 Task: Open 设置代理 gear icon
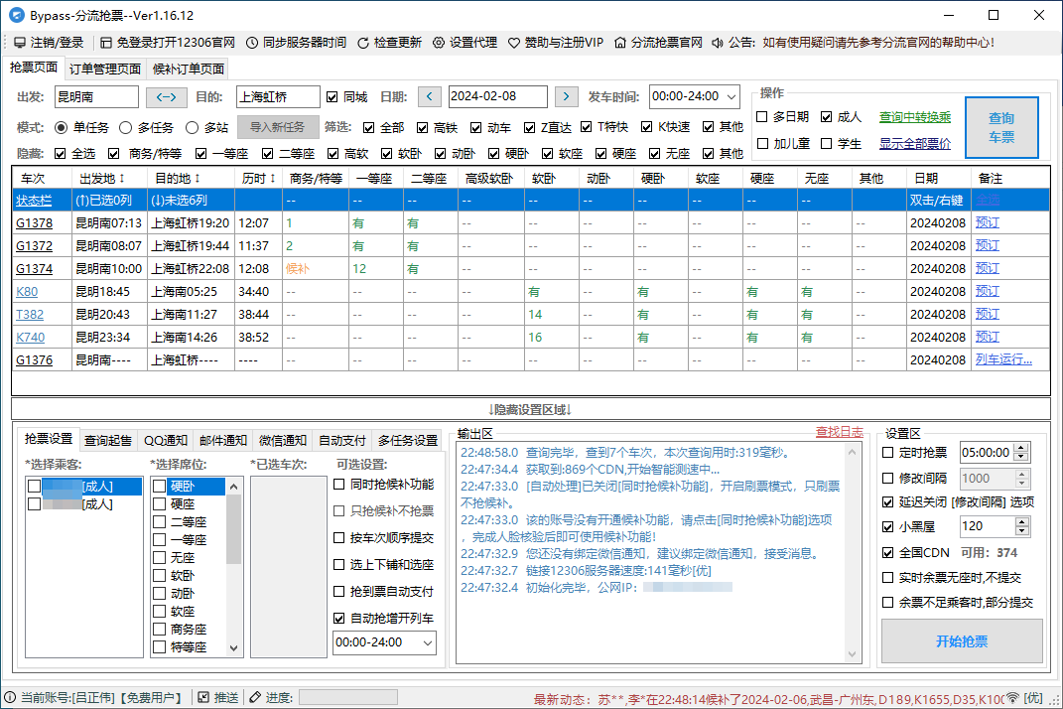coord(439,43)
